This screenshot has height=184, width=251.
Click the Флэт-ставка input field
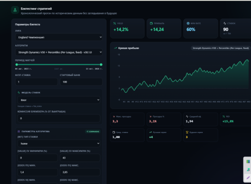point(37,82)
